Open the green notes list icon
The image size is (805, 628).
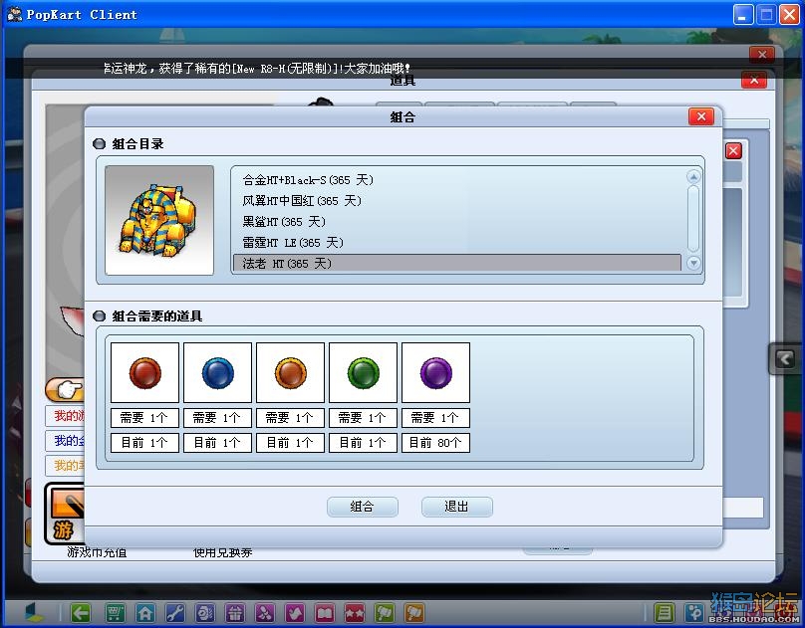click(x=664, y=613)
